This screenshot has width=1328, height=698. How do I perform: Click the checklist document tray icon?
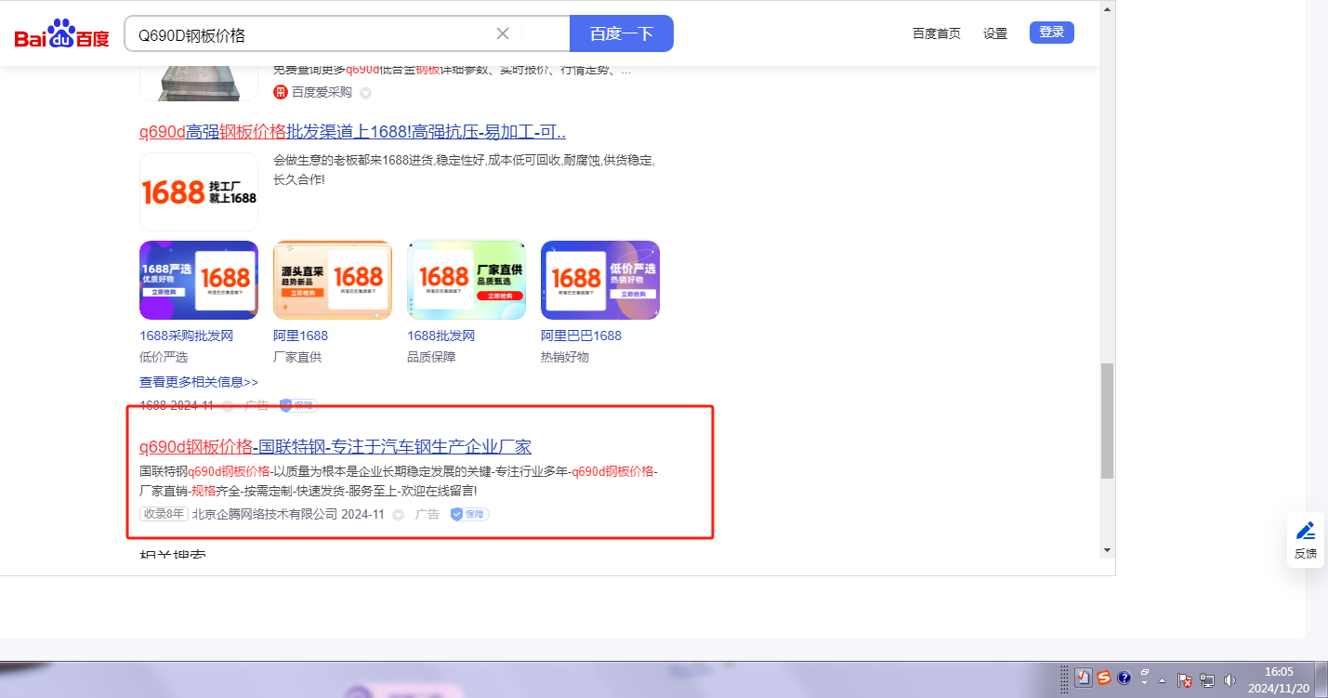point(1084,678)
